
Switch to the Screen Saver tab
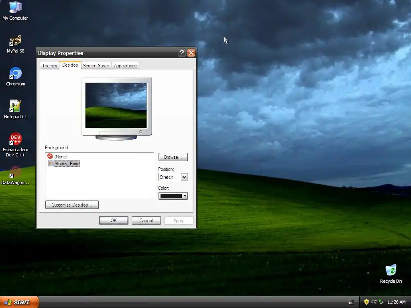[x=96, y=65]
